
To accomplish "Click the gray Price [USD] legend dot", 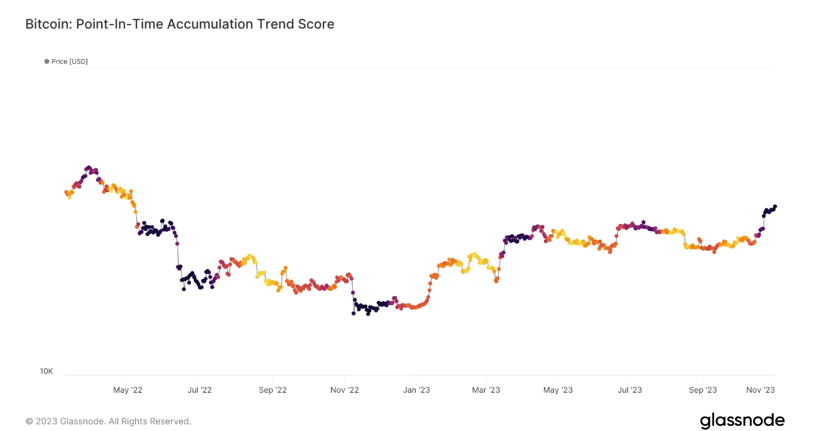I will point(47,61).
